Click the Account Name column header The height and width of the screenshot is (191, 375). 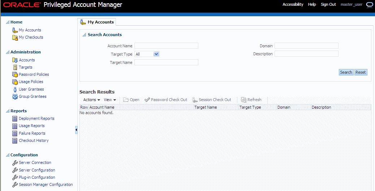click(141, 107)
